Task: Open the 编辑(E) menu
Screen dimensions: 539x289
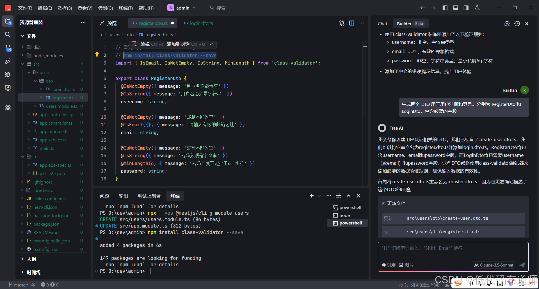Action: 45,8
